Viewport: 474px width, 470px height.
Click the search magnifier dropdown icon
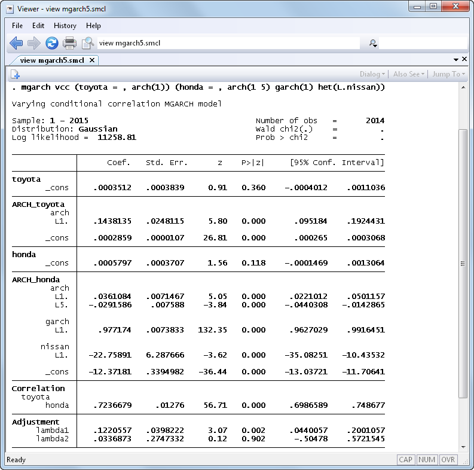[373, 43]
